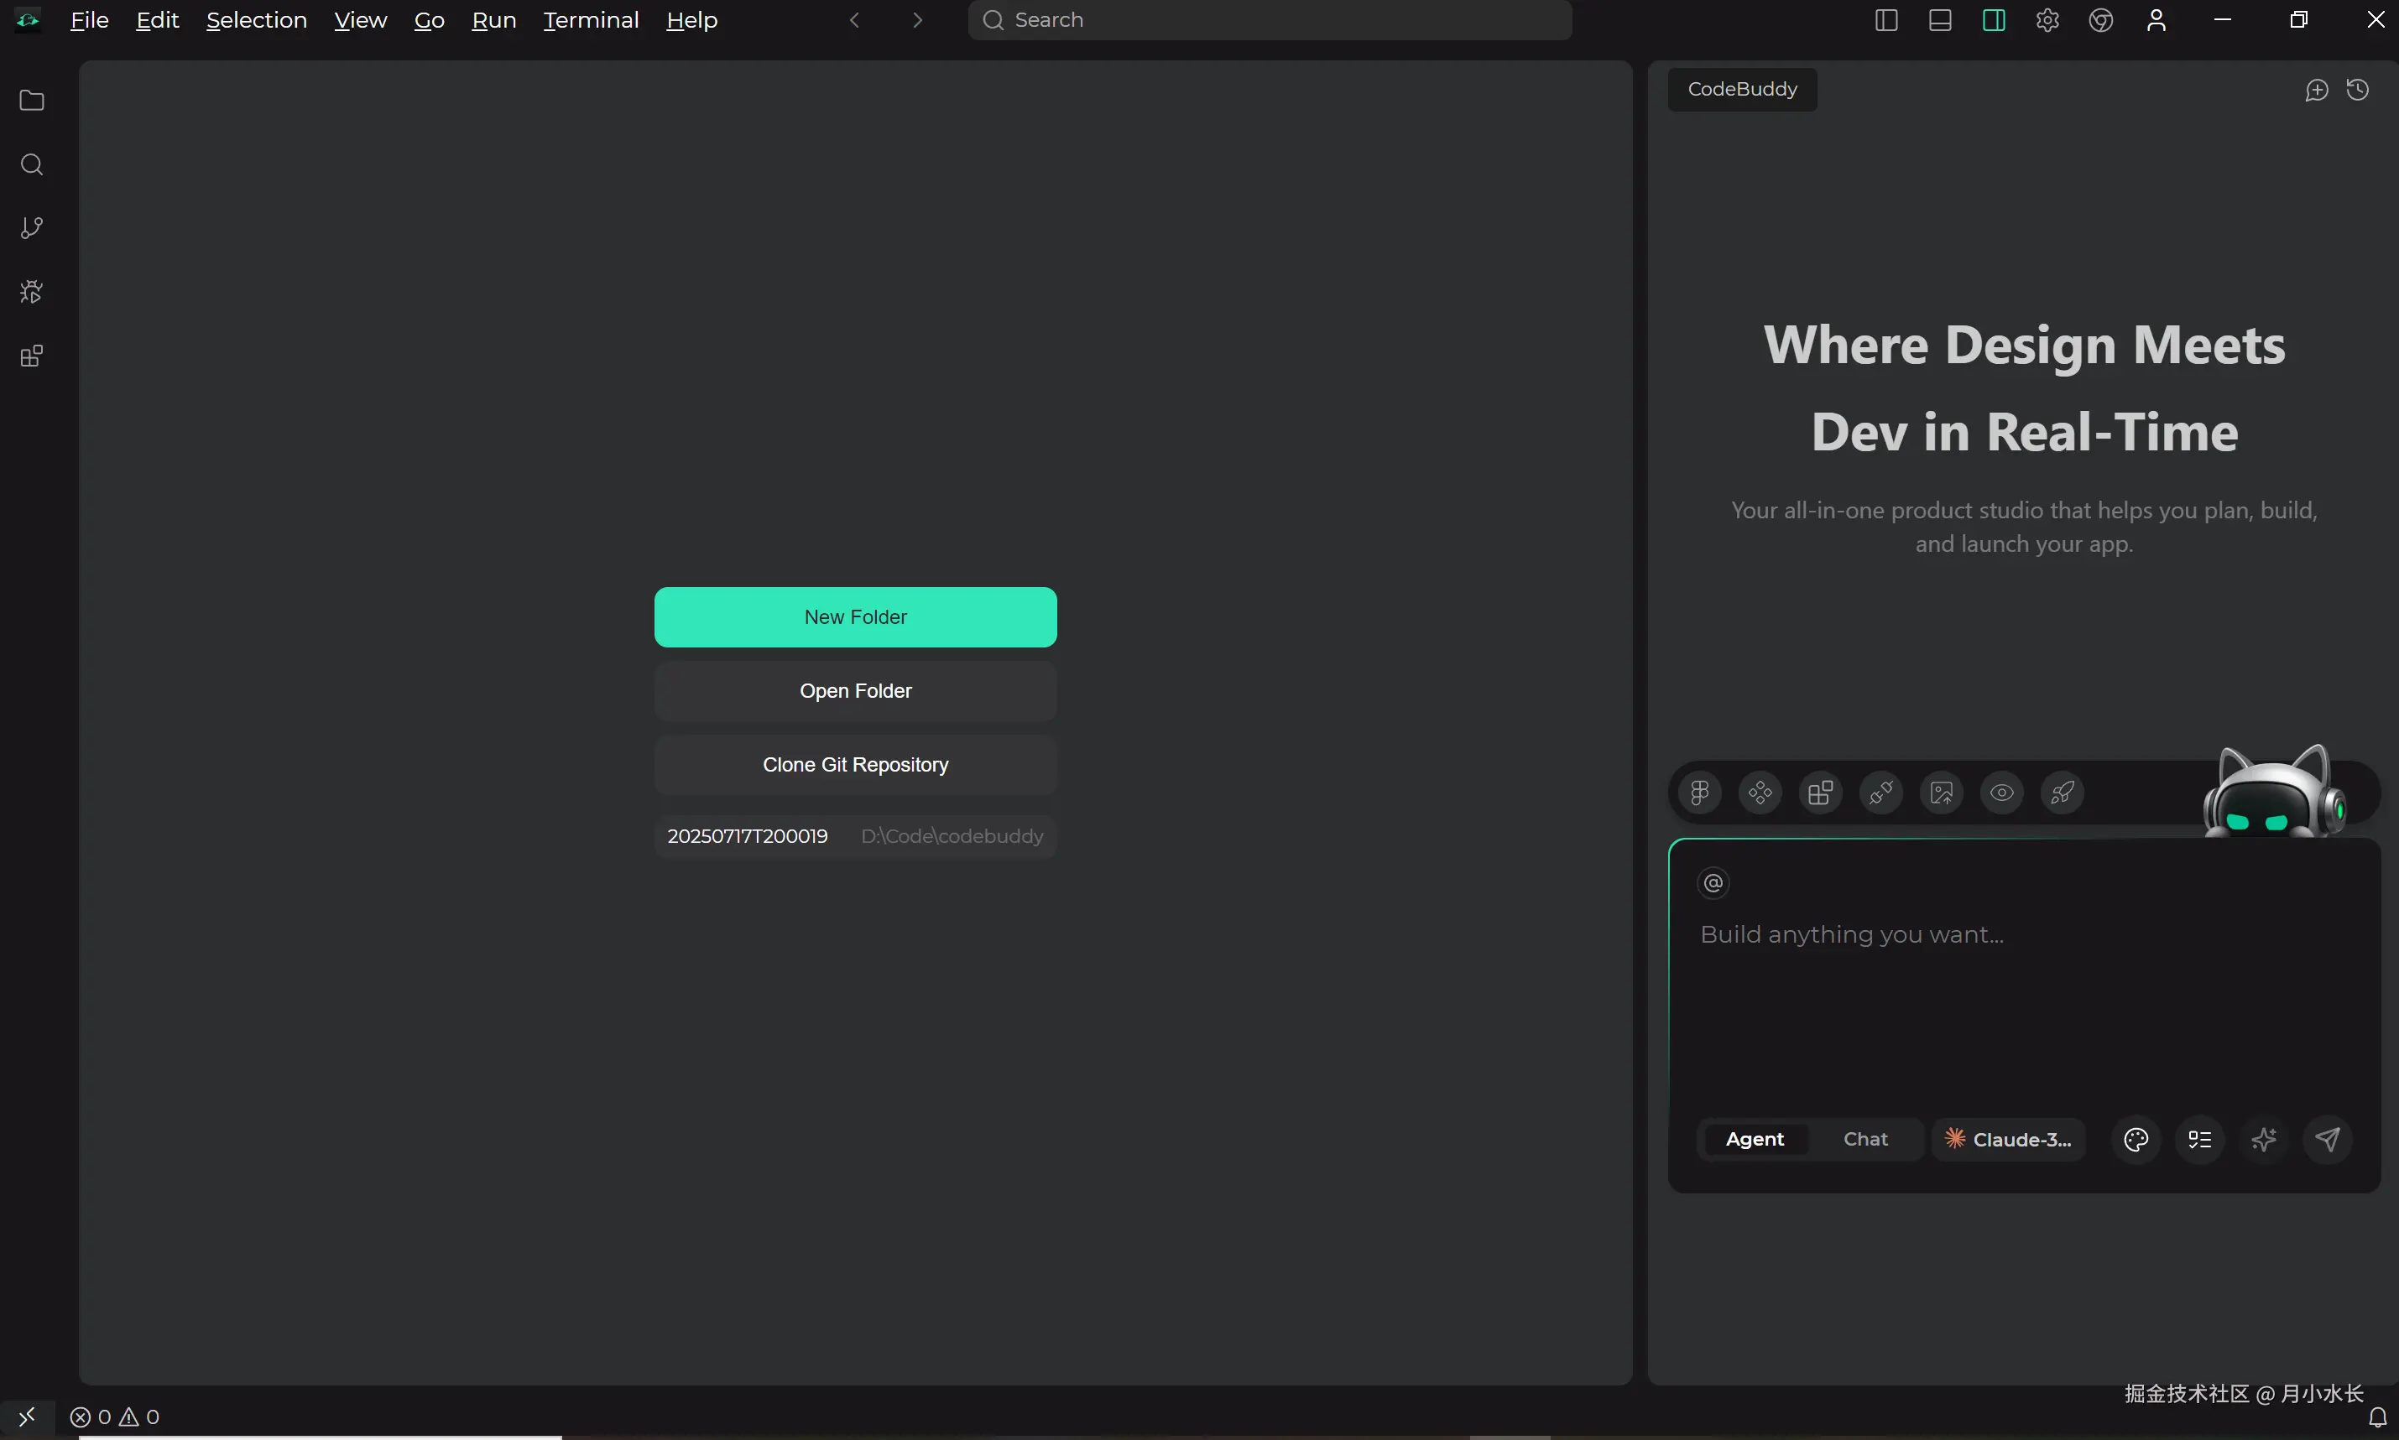The height and width of the screenshot is (1440, 2399).
Task: Click Clone Git Repository button
Action: click(x=855, y=765)
